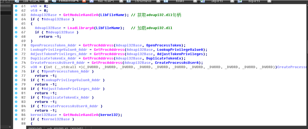Click !LookupPrivilegeValueA_Addr condition on line 78
Viewport: 308px width, 129px height.
point(71,80)
